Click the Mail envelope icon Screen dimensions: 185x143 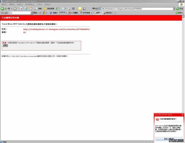coord(63,9)
